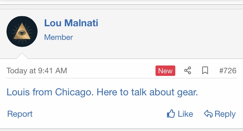Open permalink for post number #726
The height and width of the screenshot is (131, 243).
(x=228, y=71)
